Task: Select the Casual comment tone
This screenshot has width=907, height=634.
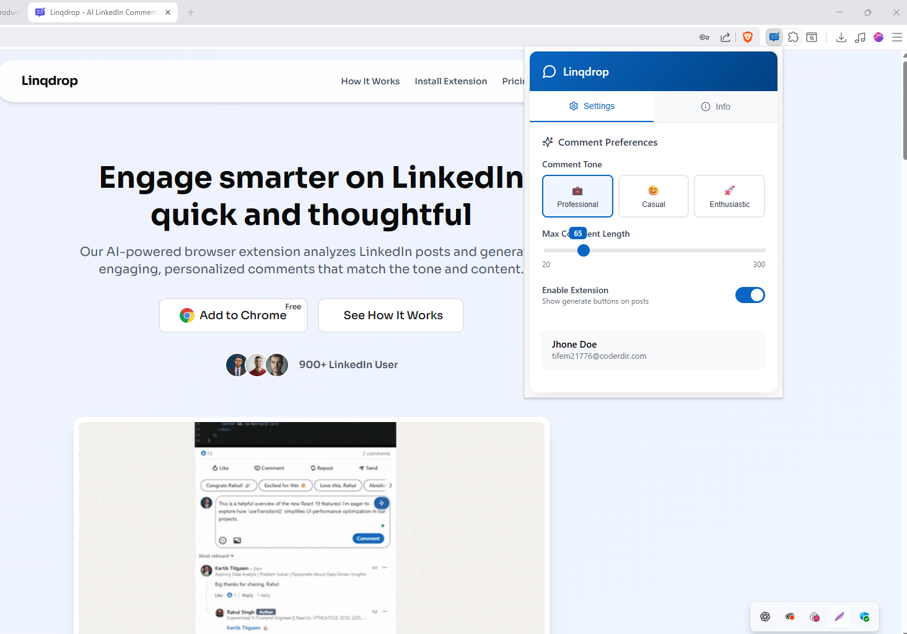Action: coord(654,196)
